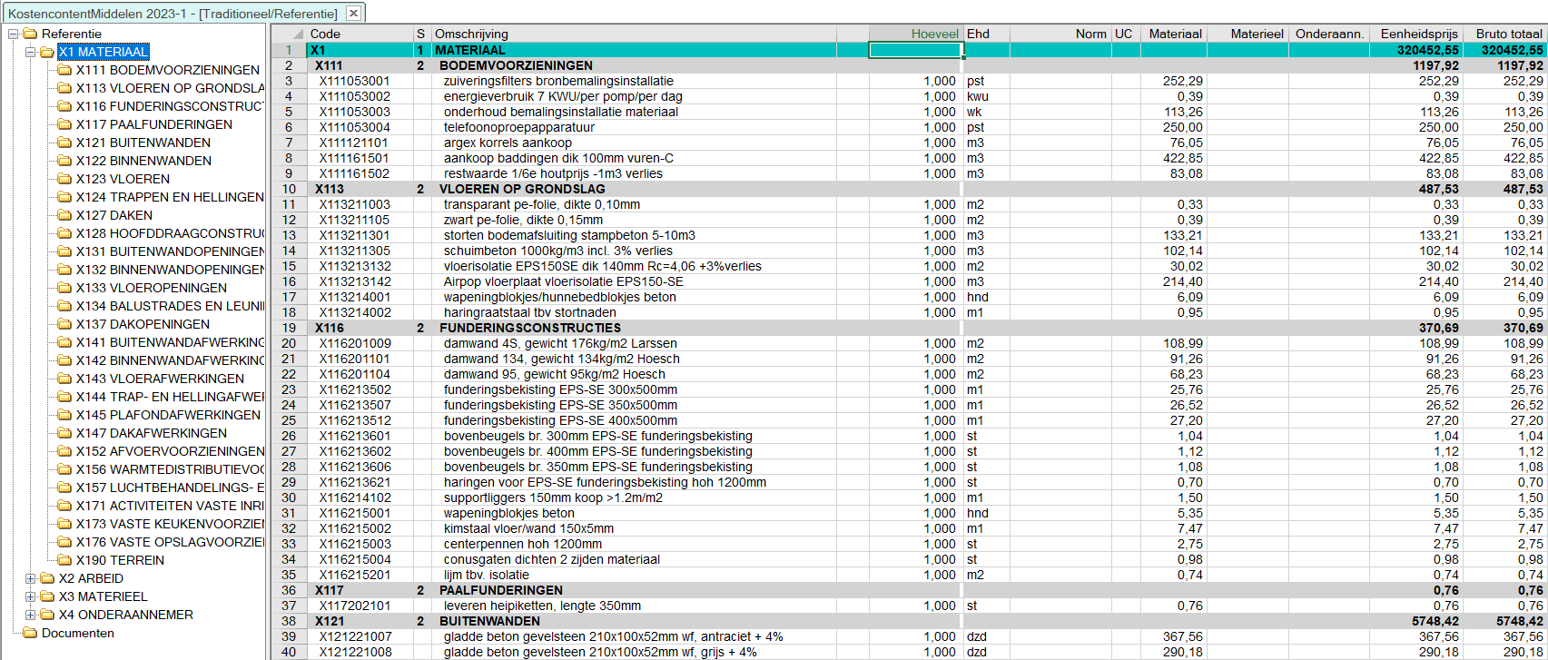Sort by the Code column header
Screen dimensions: 1548x660
click(x=360, y=34)
